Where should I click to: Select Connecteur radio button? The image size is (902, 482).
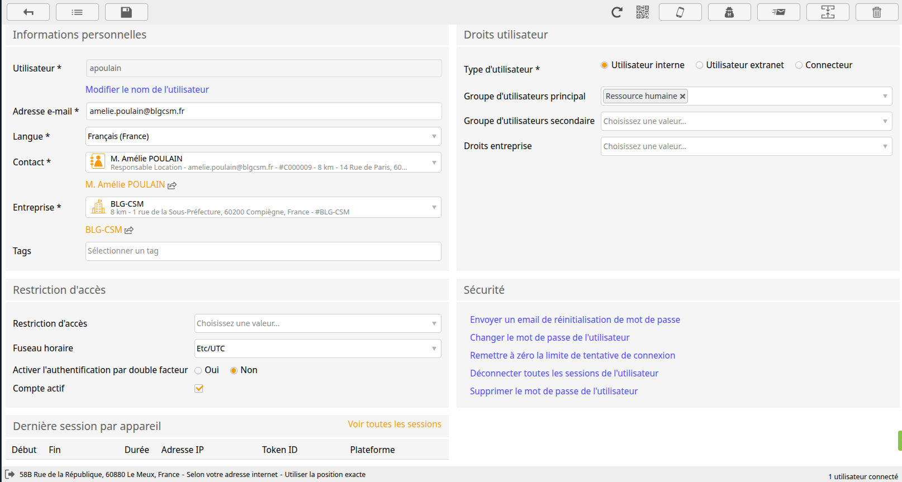pos(799,65)
